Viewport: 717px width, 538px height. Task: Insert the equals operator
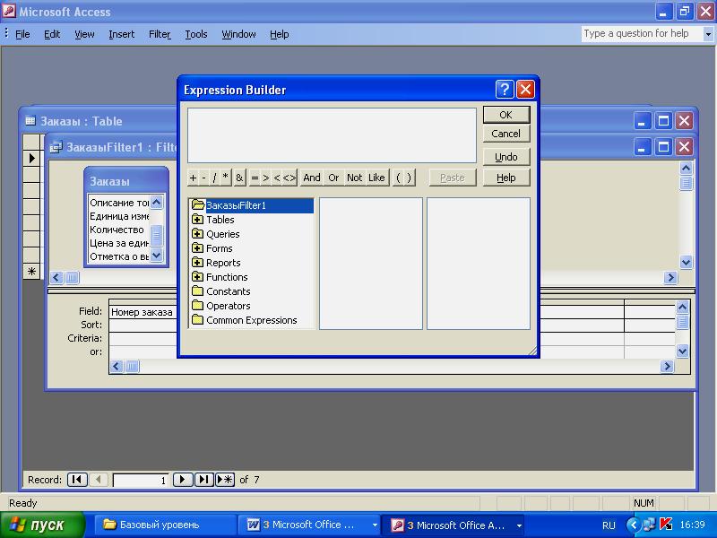[x=255, y=178]
